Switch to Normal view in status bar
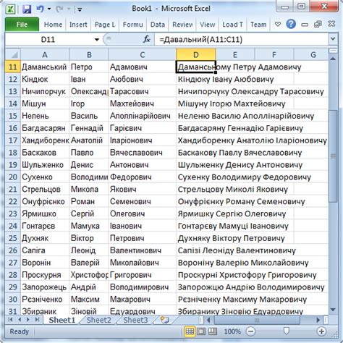The image size is (343, 343). [190, 331]
